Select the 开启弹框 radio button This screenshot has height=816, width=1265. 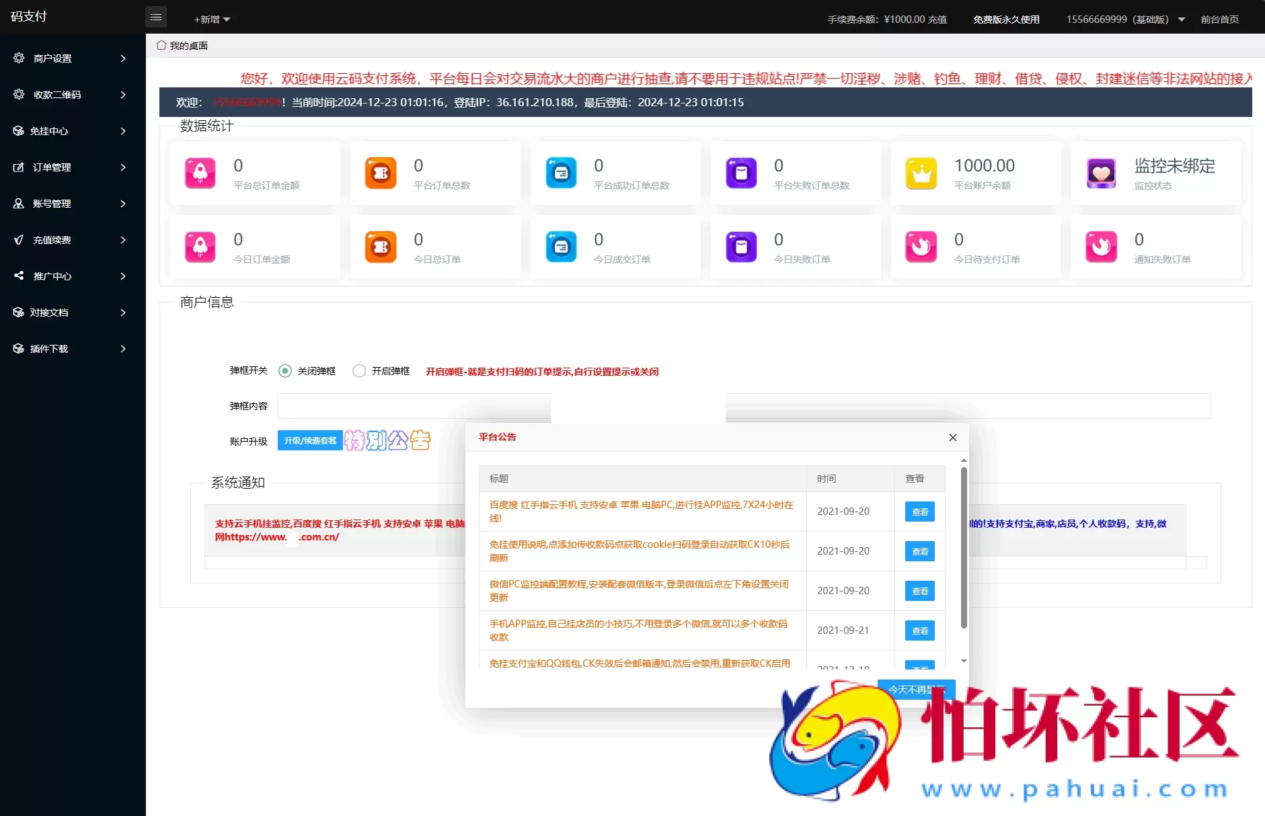[x=359, y=371]
